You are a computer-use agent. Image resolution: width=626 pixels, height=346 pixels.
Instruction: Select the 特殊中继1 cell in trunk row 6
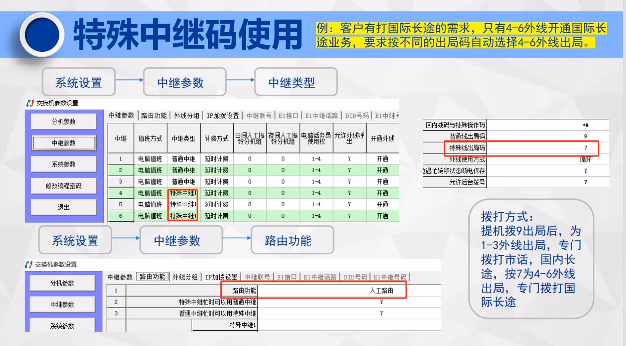183,216
